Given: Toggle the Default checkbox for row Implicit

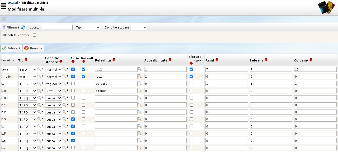Looking at the screenshot, I should click(x=83, y=77).
